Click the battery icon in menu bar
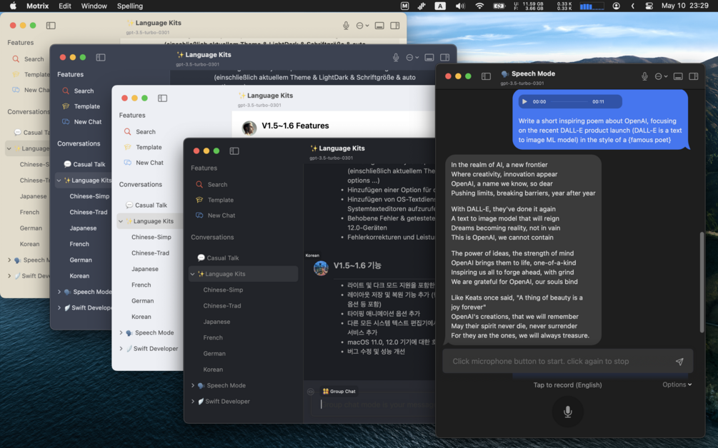 pyautogui.click(x=499, y=6)
